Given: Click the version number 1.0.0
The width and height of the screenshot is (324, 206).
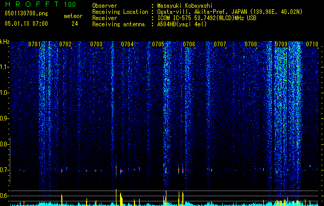Looking at the screenshot, I should [x=70, y=4].
